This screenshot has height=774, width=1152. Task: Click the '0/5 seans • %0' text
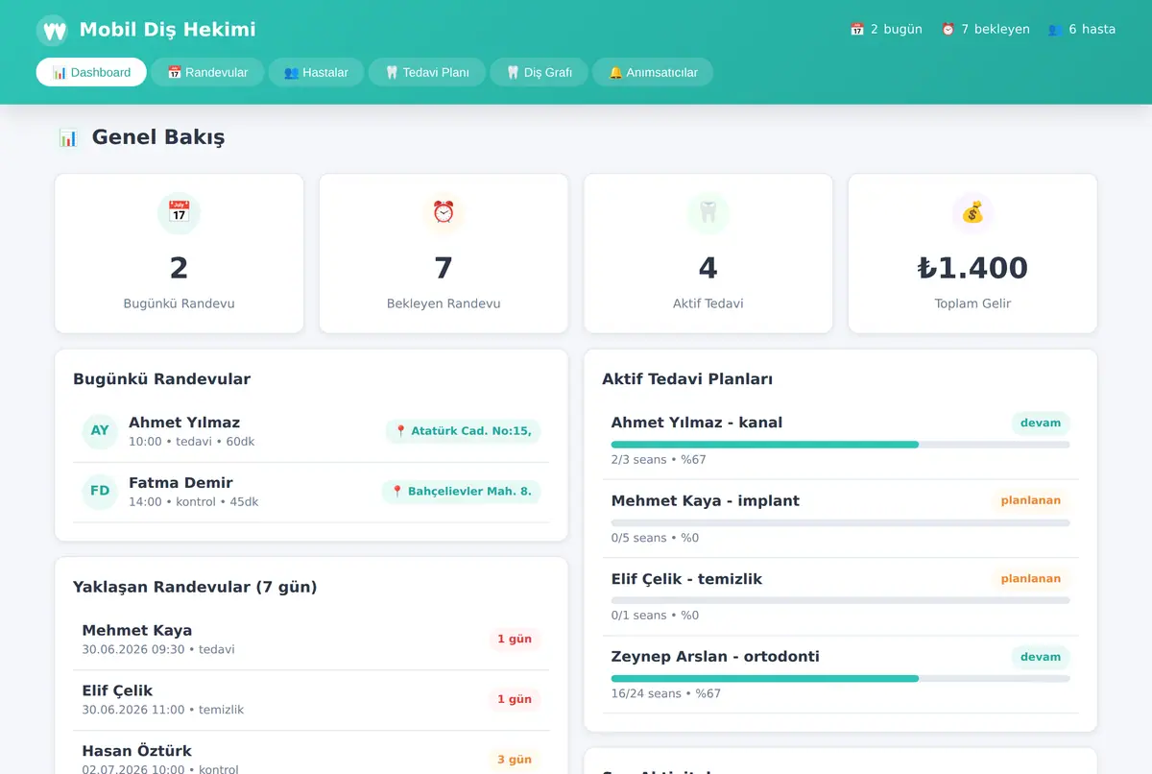656,538
